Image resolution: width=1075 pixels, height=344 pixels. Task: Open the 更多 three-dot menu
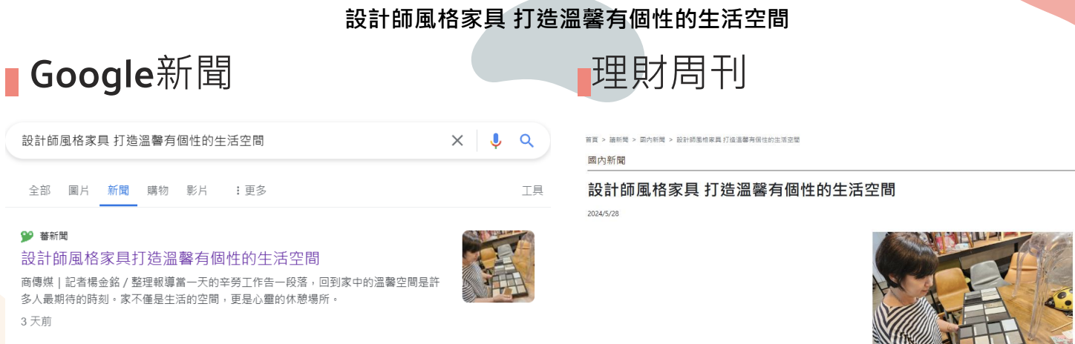click(x=251, y=191)
